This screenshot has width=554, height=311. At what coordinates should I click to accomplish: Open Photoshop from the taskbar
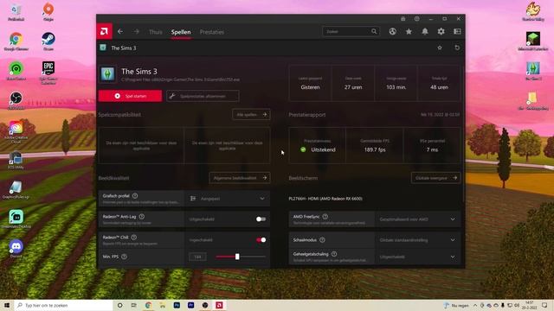point(177,305)
